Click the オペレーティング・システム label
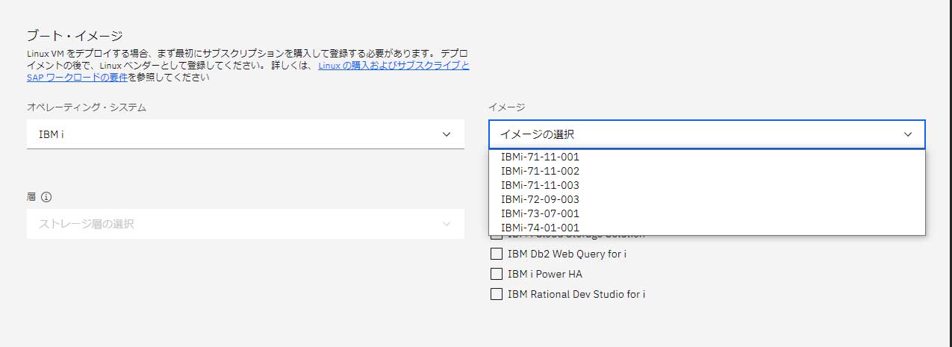This screenshot has width=952, height=347. click(87, 107)
